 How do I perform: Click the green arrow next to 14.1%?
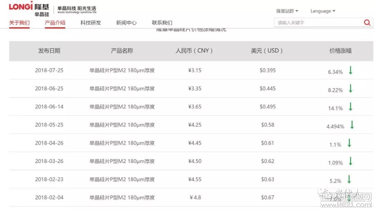[x=350, y=107]
